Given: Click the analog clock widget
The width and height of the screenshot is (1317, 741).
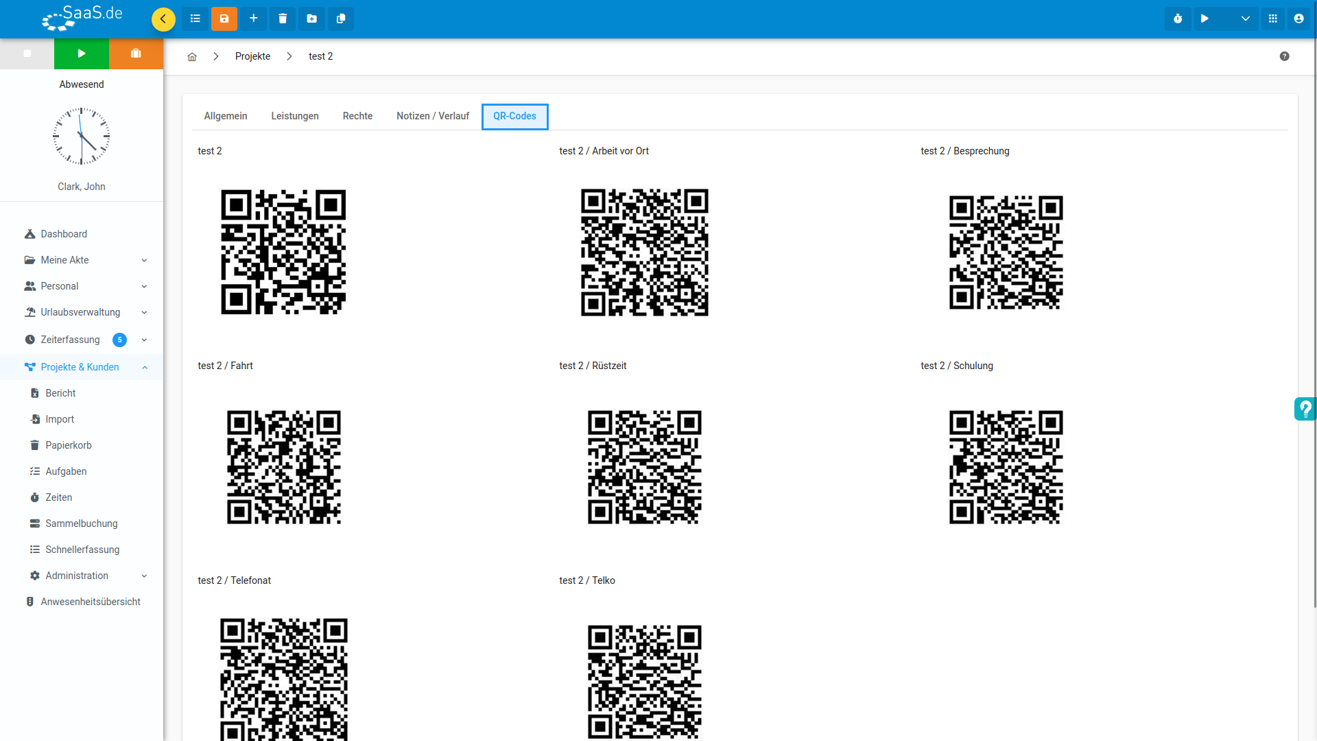Looking at the screenshot, I should coord(82,136).
